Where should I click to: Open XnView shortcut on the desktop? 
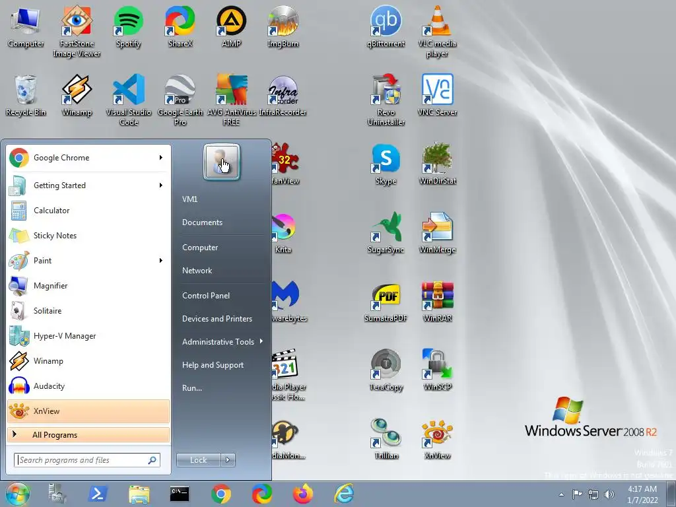437,439
